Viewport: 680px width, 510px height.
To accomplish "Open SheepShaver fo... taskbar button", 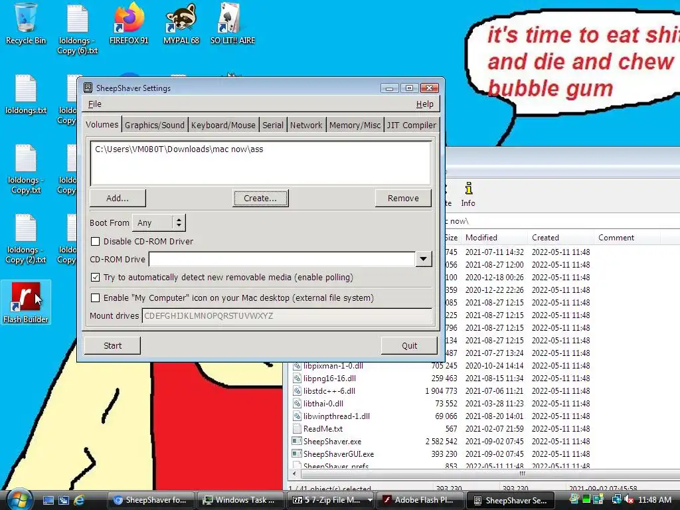I will pos(151,500).
